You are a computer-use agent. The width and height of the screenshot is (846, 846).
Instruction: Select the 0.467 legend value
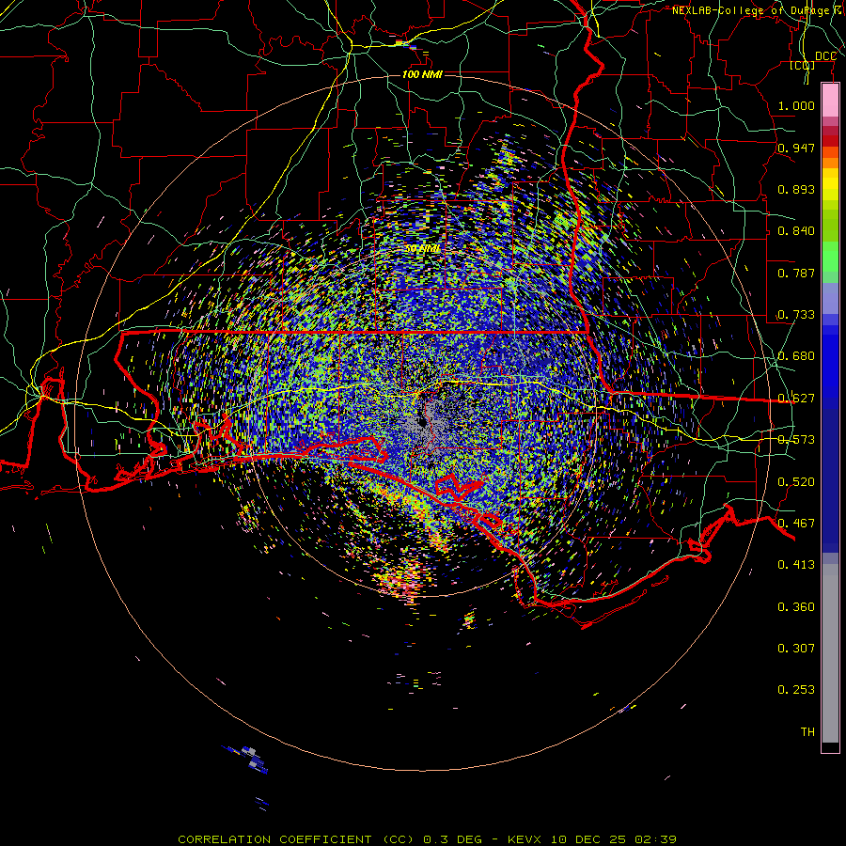796,524
